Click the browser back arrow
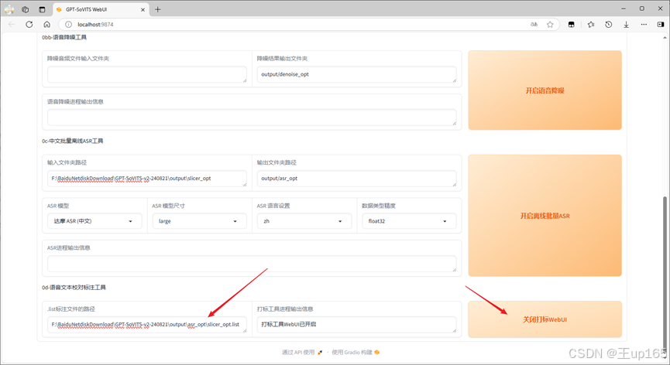The image size is (670, 365). tap(12, 24)
